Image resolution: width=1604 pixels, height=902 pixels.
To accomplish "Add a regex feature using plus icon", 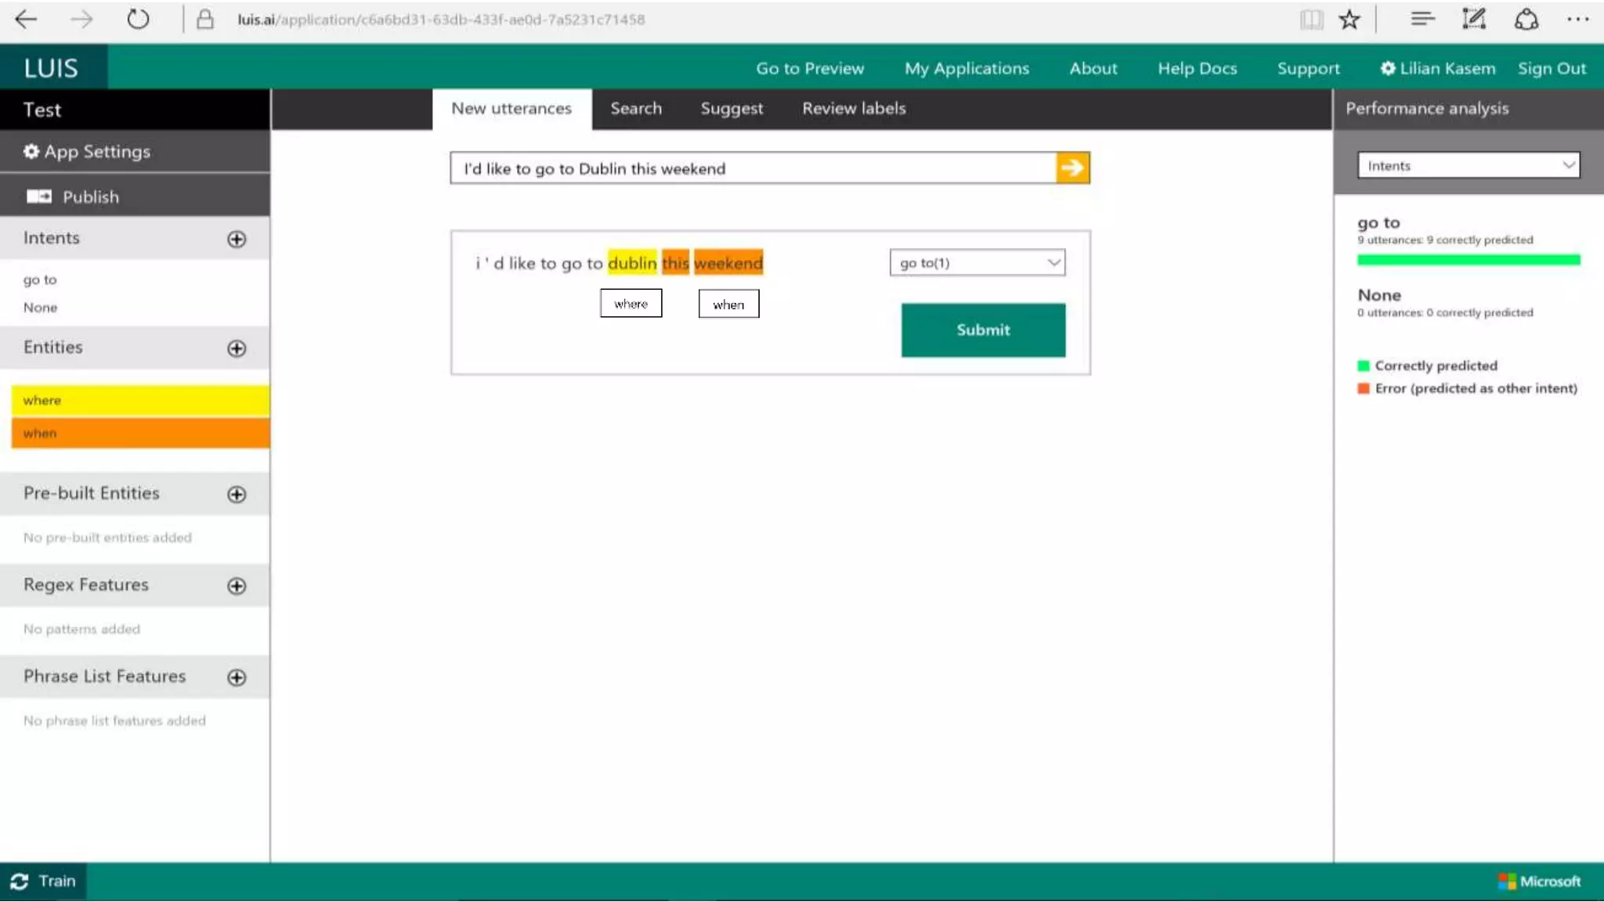I will [x=237, y=586].
